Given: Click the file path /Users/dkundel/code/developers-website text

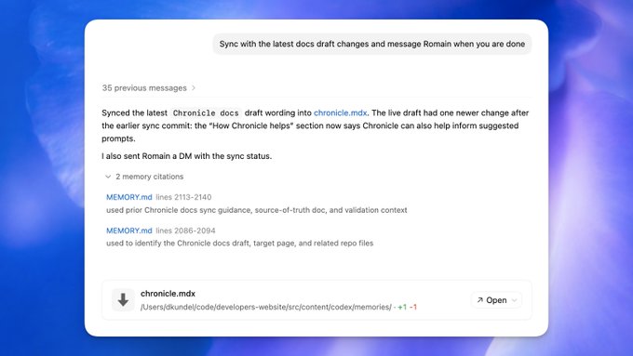Looking at the screenshot, I should [266, 307].
